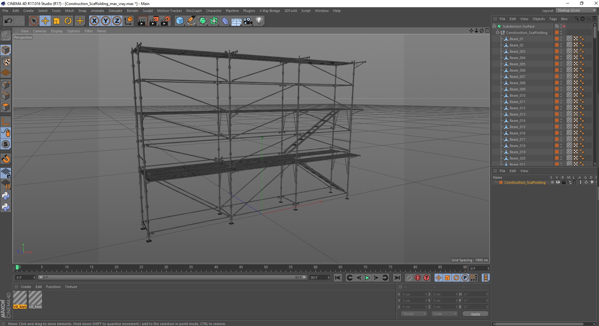Viewport: 599px width, 326px height.
Task: Select the Live Selection tool
Action: pos(34,21)
